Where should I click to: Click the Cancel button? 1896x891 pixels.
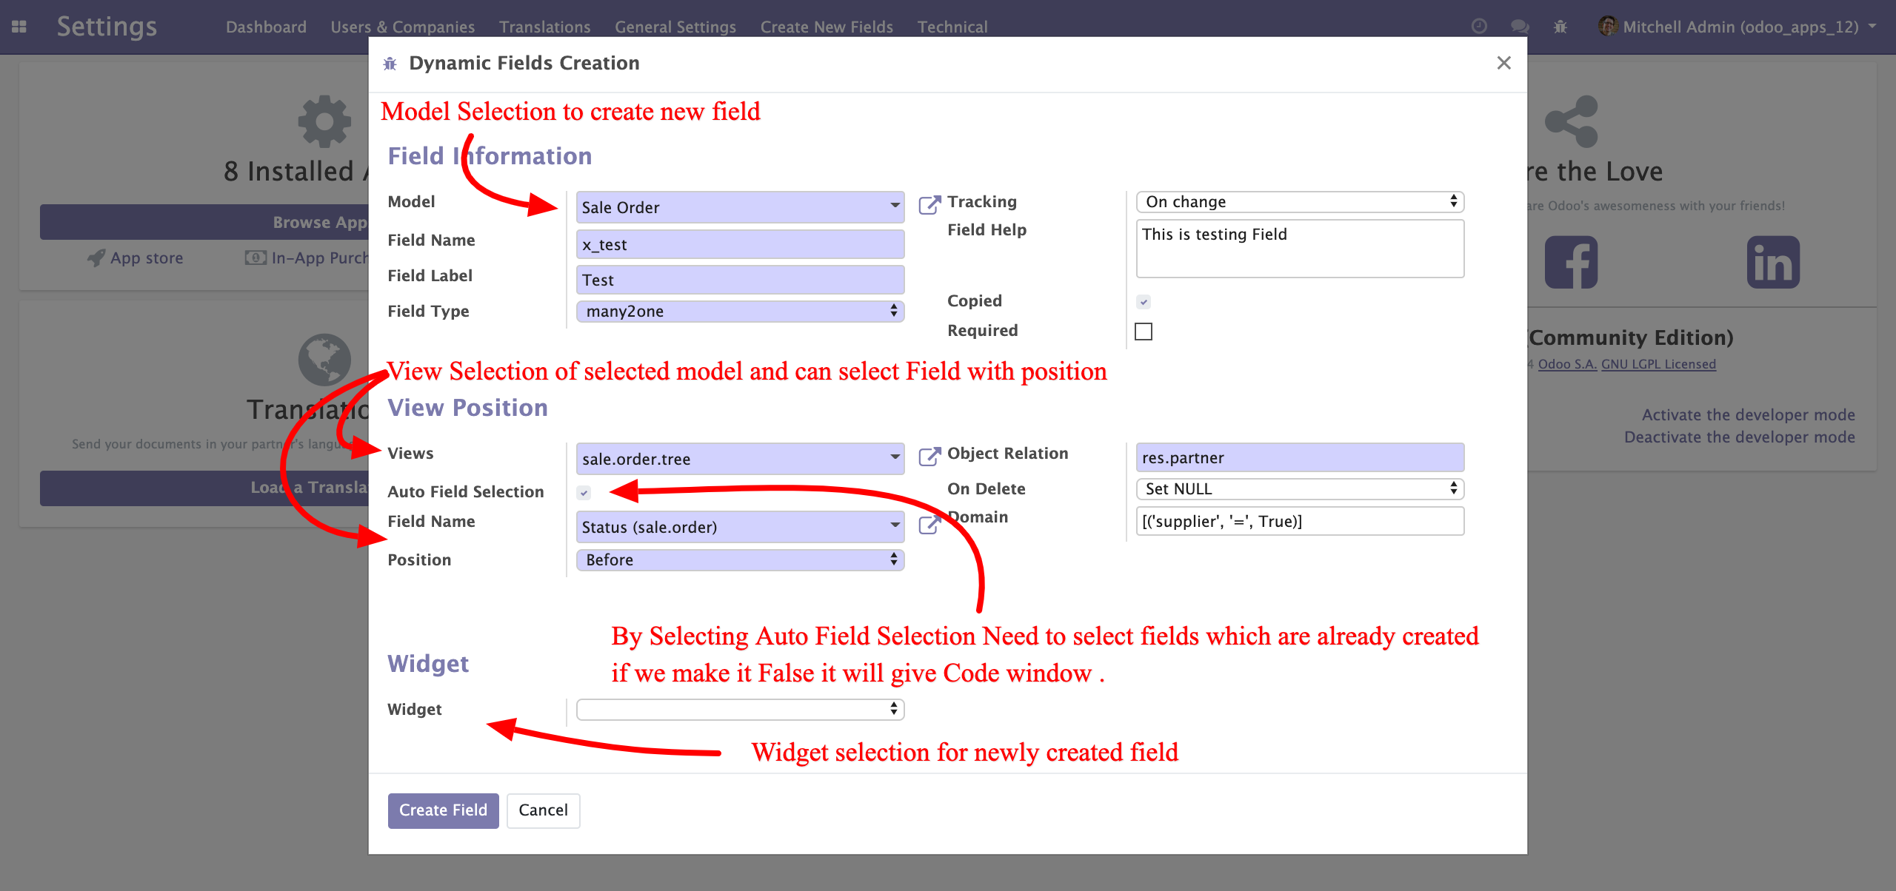[543, 810]
